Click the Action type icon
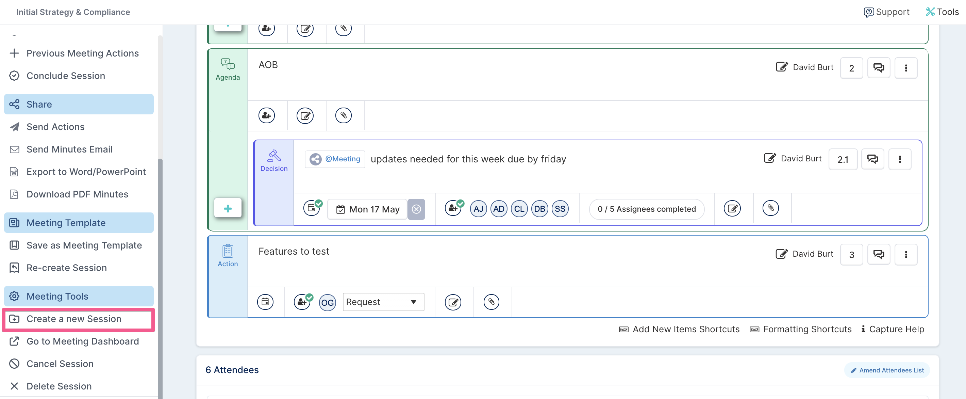 pyautogui.click(x=228, y=256)
